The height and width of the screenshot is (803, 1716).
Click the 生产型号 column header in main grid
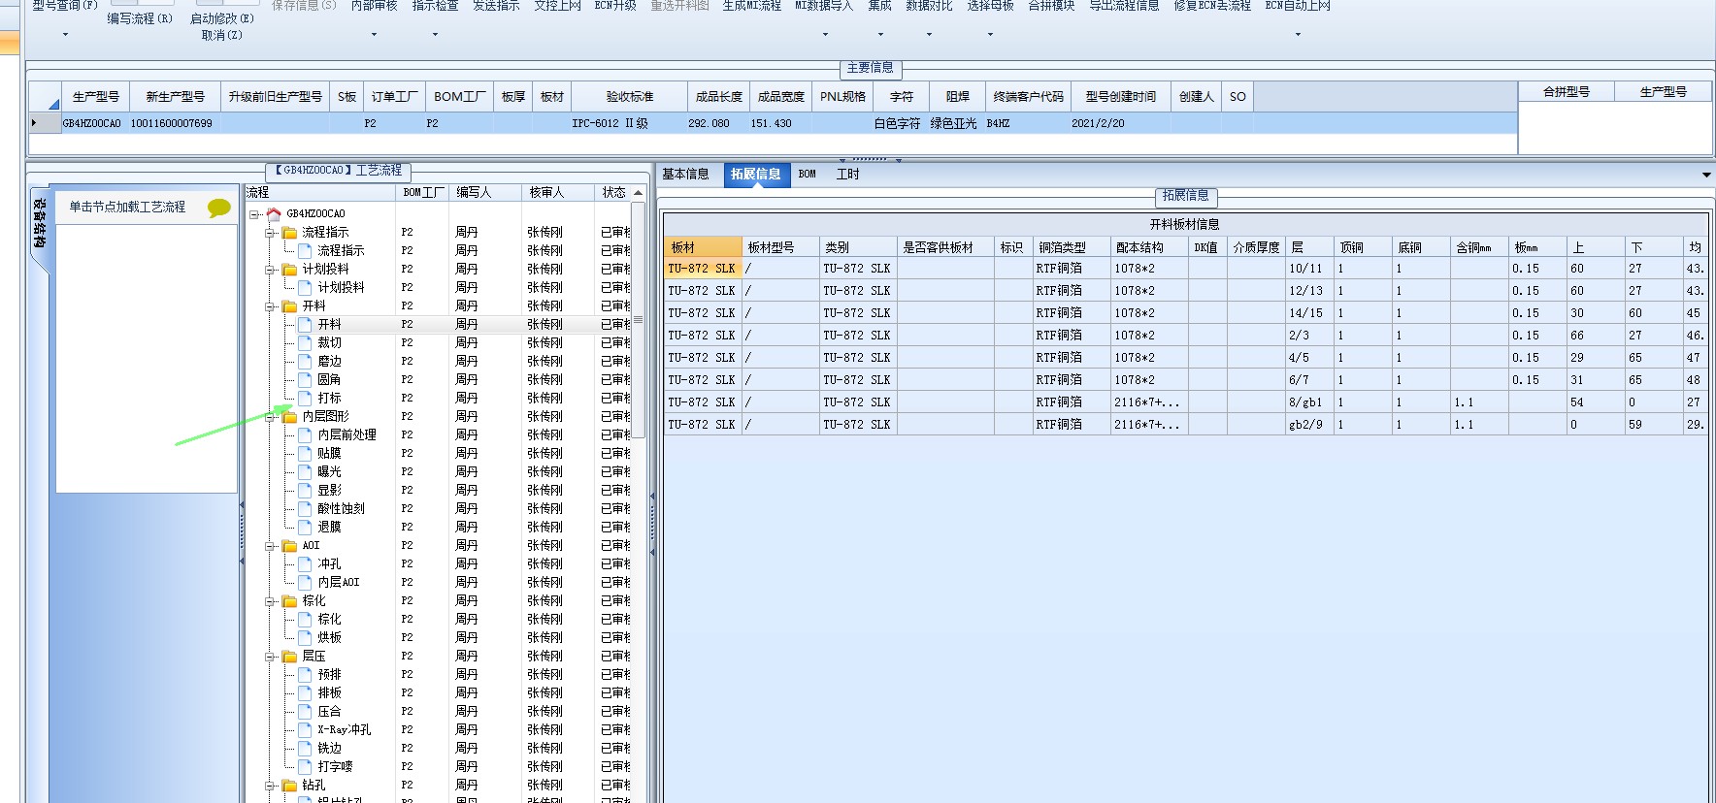[x=96, y=97]
